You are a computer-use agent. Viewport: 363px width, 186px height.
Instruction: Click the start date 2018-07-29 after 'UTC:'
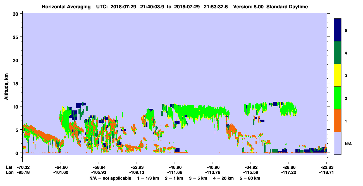click(x=123, y=7)
